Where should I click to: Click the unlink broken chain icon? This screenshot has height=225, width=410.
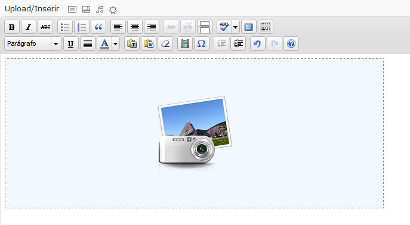(x=188, y=27)
